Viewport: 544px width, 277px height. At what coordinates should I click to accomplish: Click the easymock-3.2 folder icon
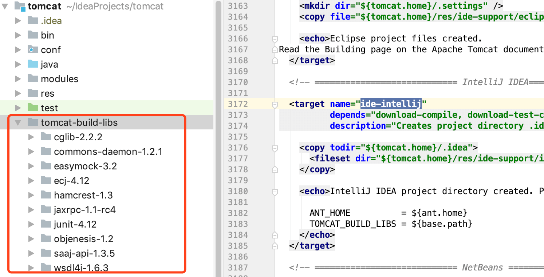click(46, 166)
